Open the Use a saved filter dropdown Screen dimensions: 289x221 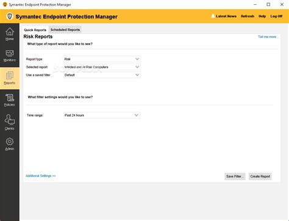[102, 75]
